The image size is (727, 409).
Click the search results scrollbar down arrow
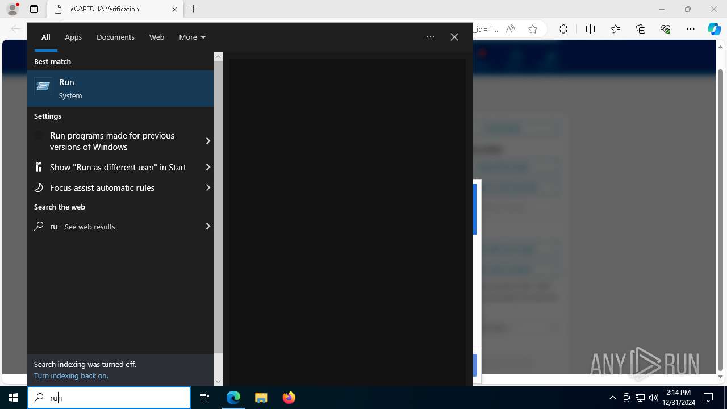(x=218, y=382)
